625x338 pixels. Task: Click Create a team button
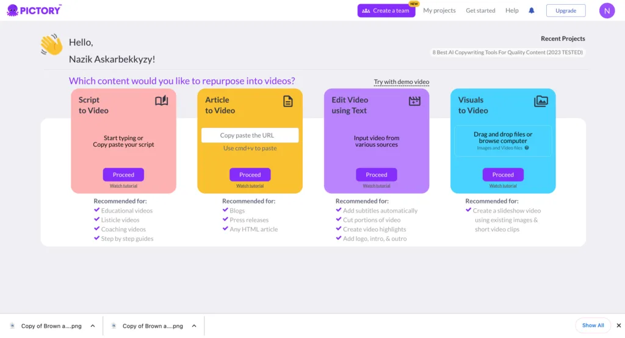(x=386, y=11)
